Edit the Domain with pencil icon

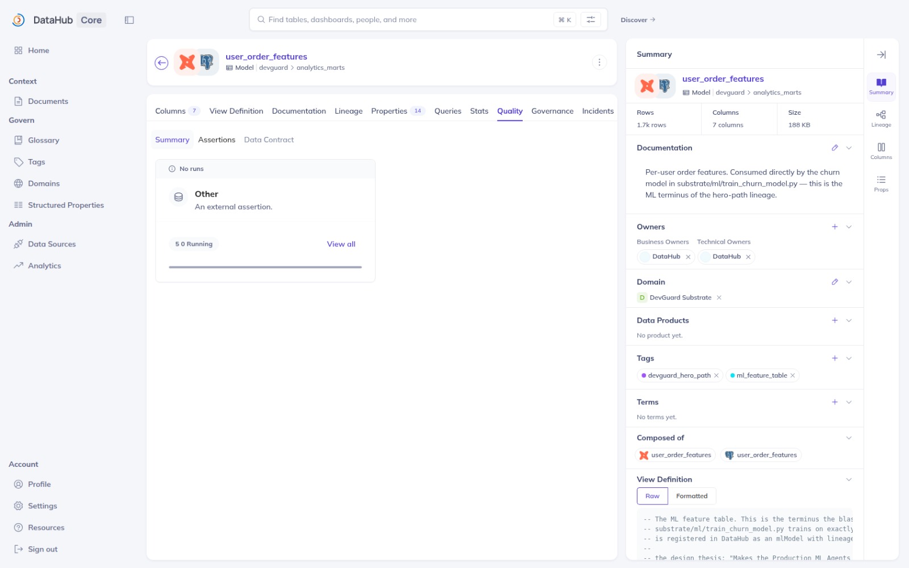(835, 282)
